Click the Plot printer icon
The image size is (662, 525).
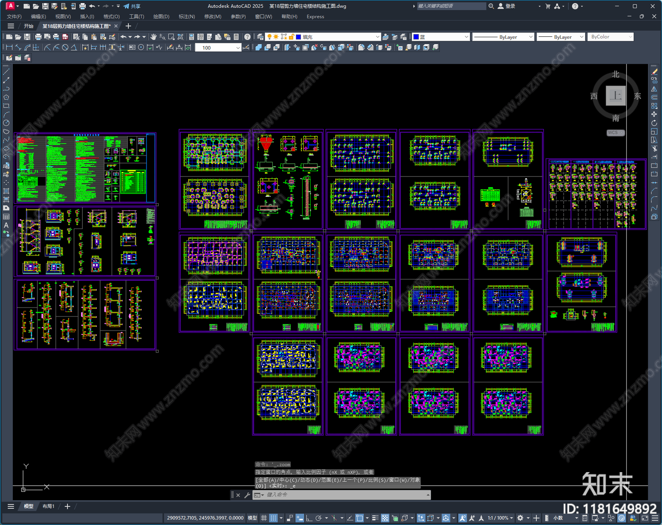click(38, 37)
